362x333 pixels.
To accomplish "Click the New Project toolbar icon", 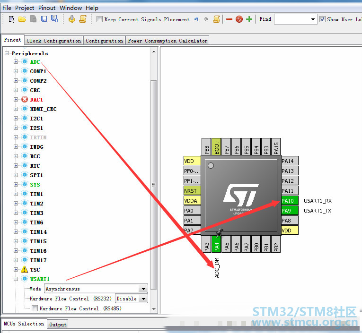I will [11, 19].
